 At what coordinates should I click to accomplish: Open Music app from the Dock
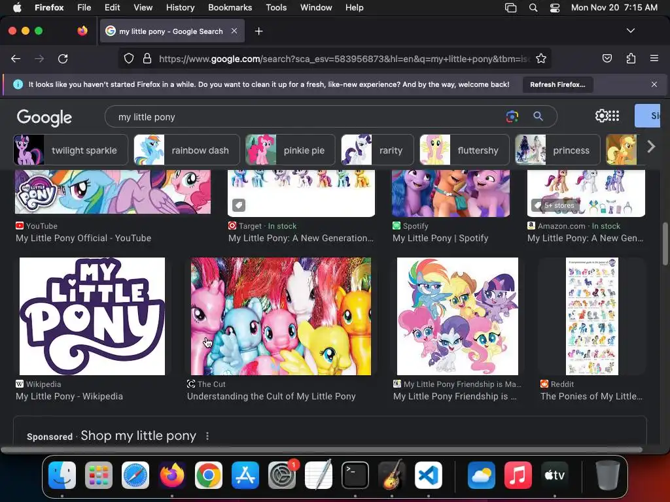click(518, 475)
